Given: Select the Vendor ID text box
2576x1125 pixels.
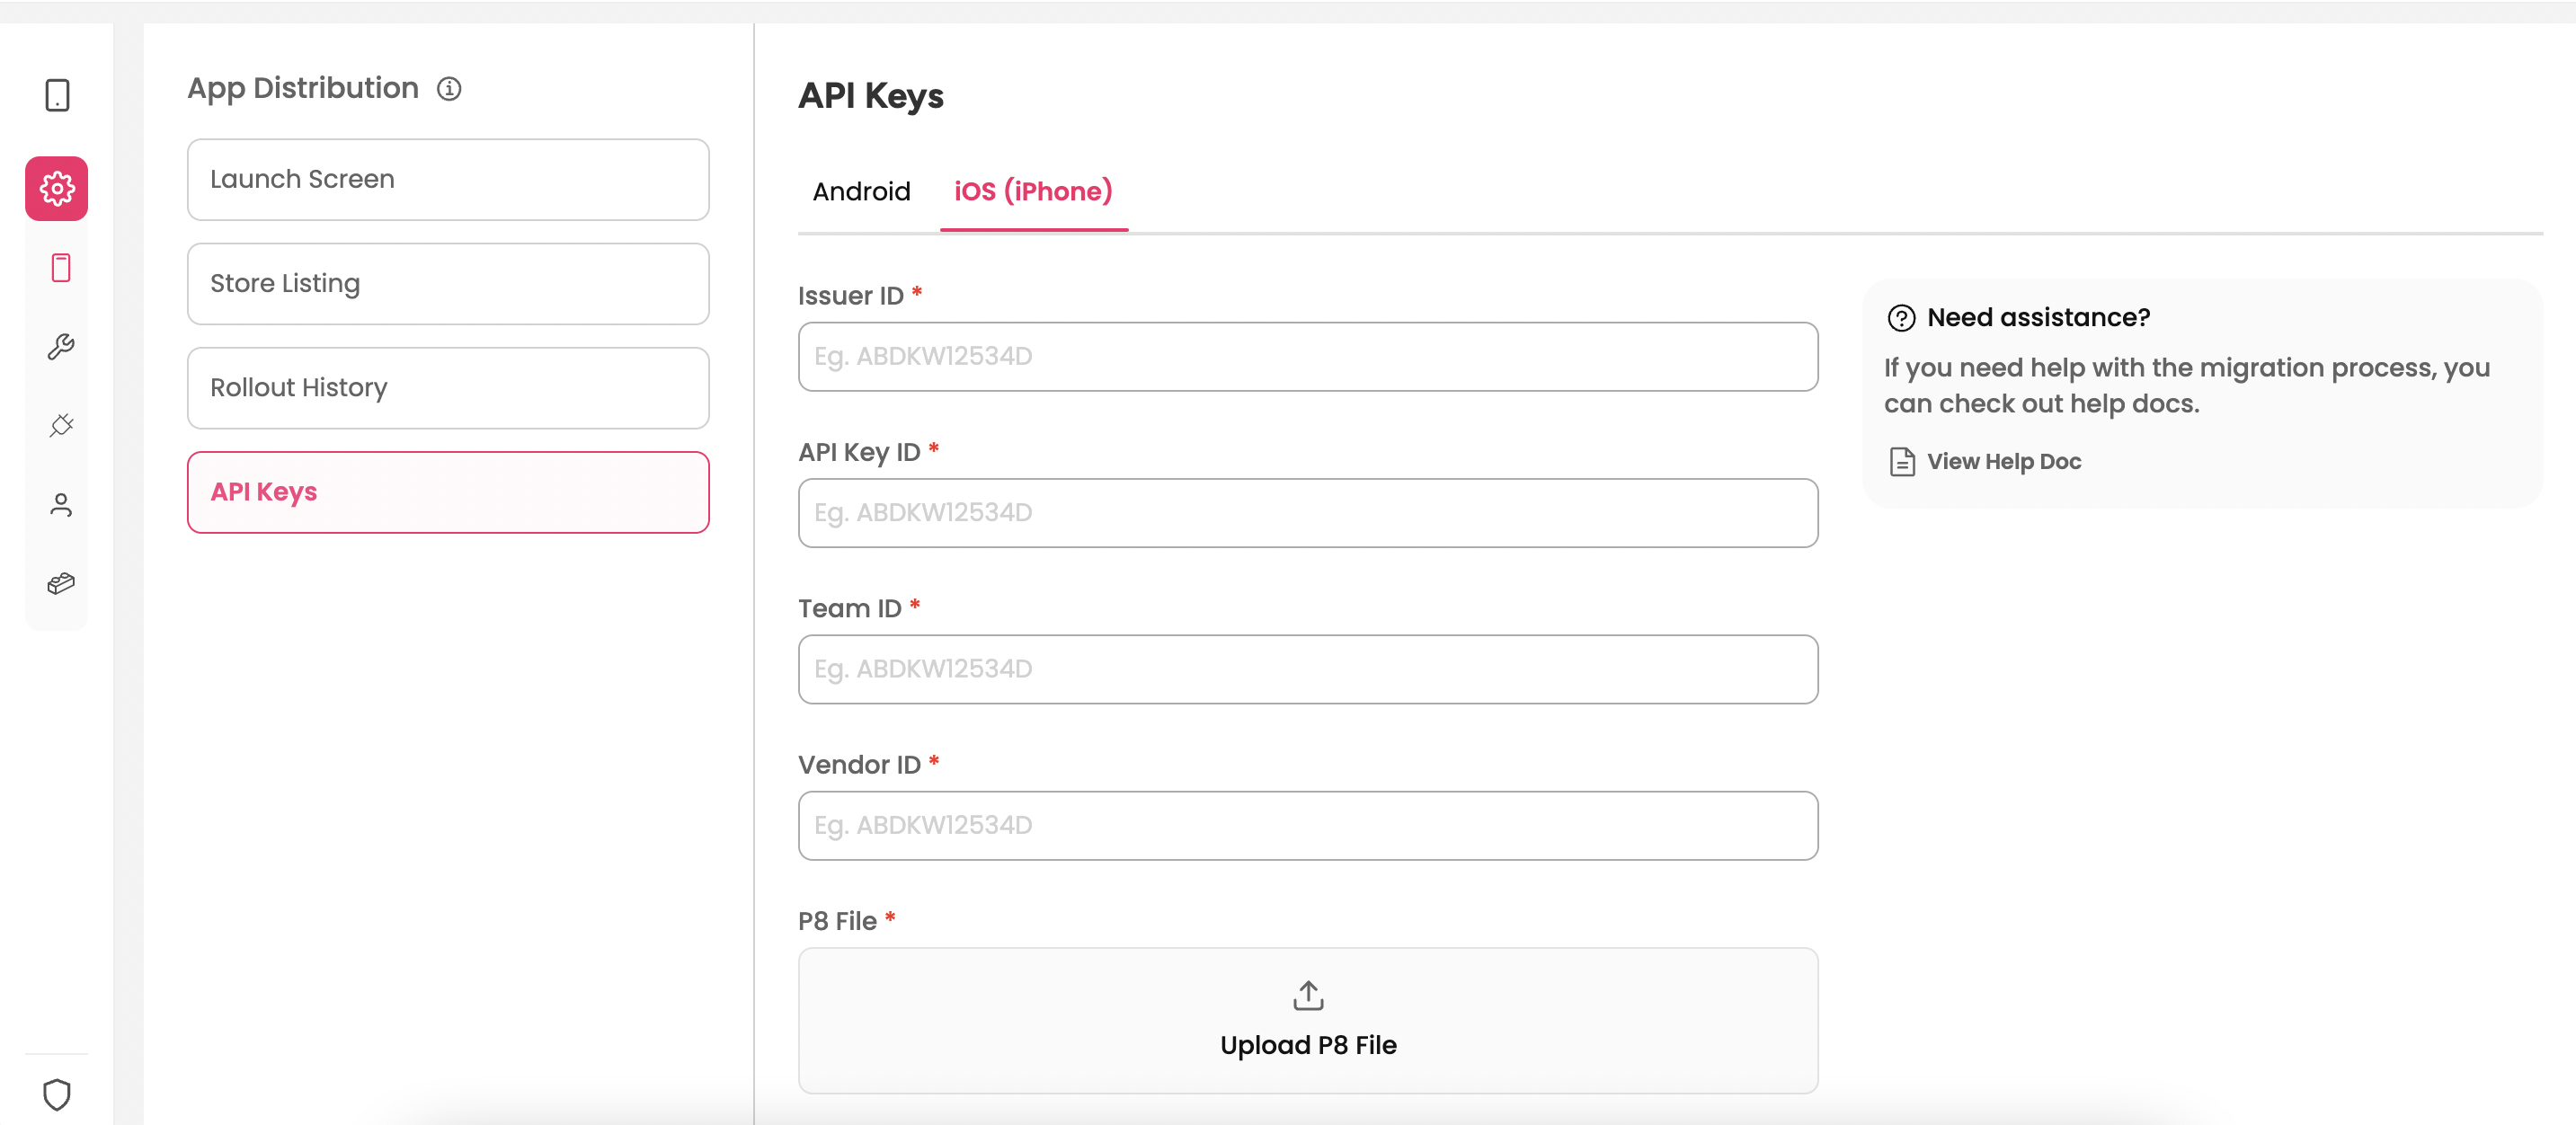Looking at the screenshot, I should (1308, 825).
